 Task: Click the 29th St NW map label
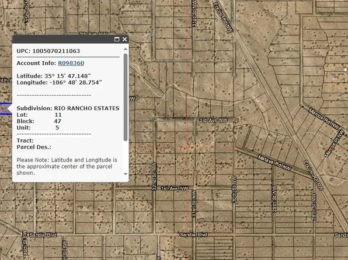point(274,199)
